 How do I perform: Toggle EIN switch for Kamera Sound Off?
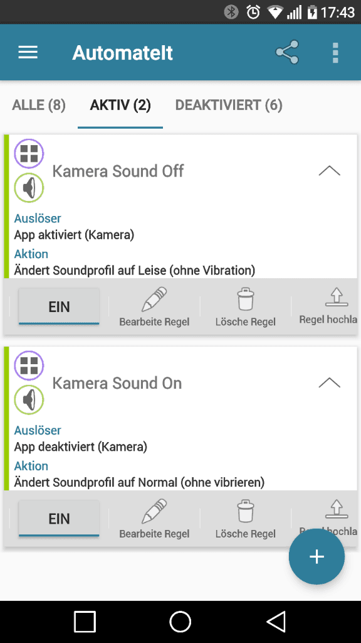59,306
